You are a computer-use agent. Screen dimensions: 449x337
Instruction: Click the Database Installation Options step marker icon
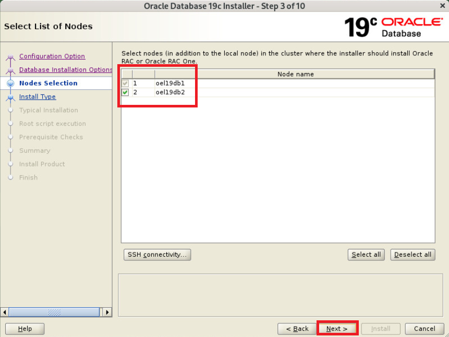10,70
